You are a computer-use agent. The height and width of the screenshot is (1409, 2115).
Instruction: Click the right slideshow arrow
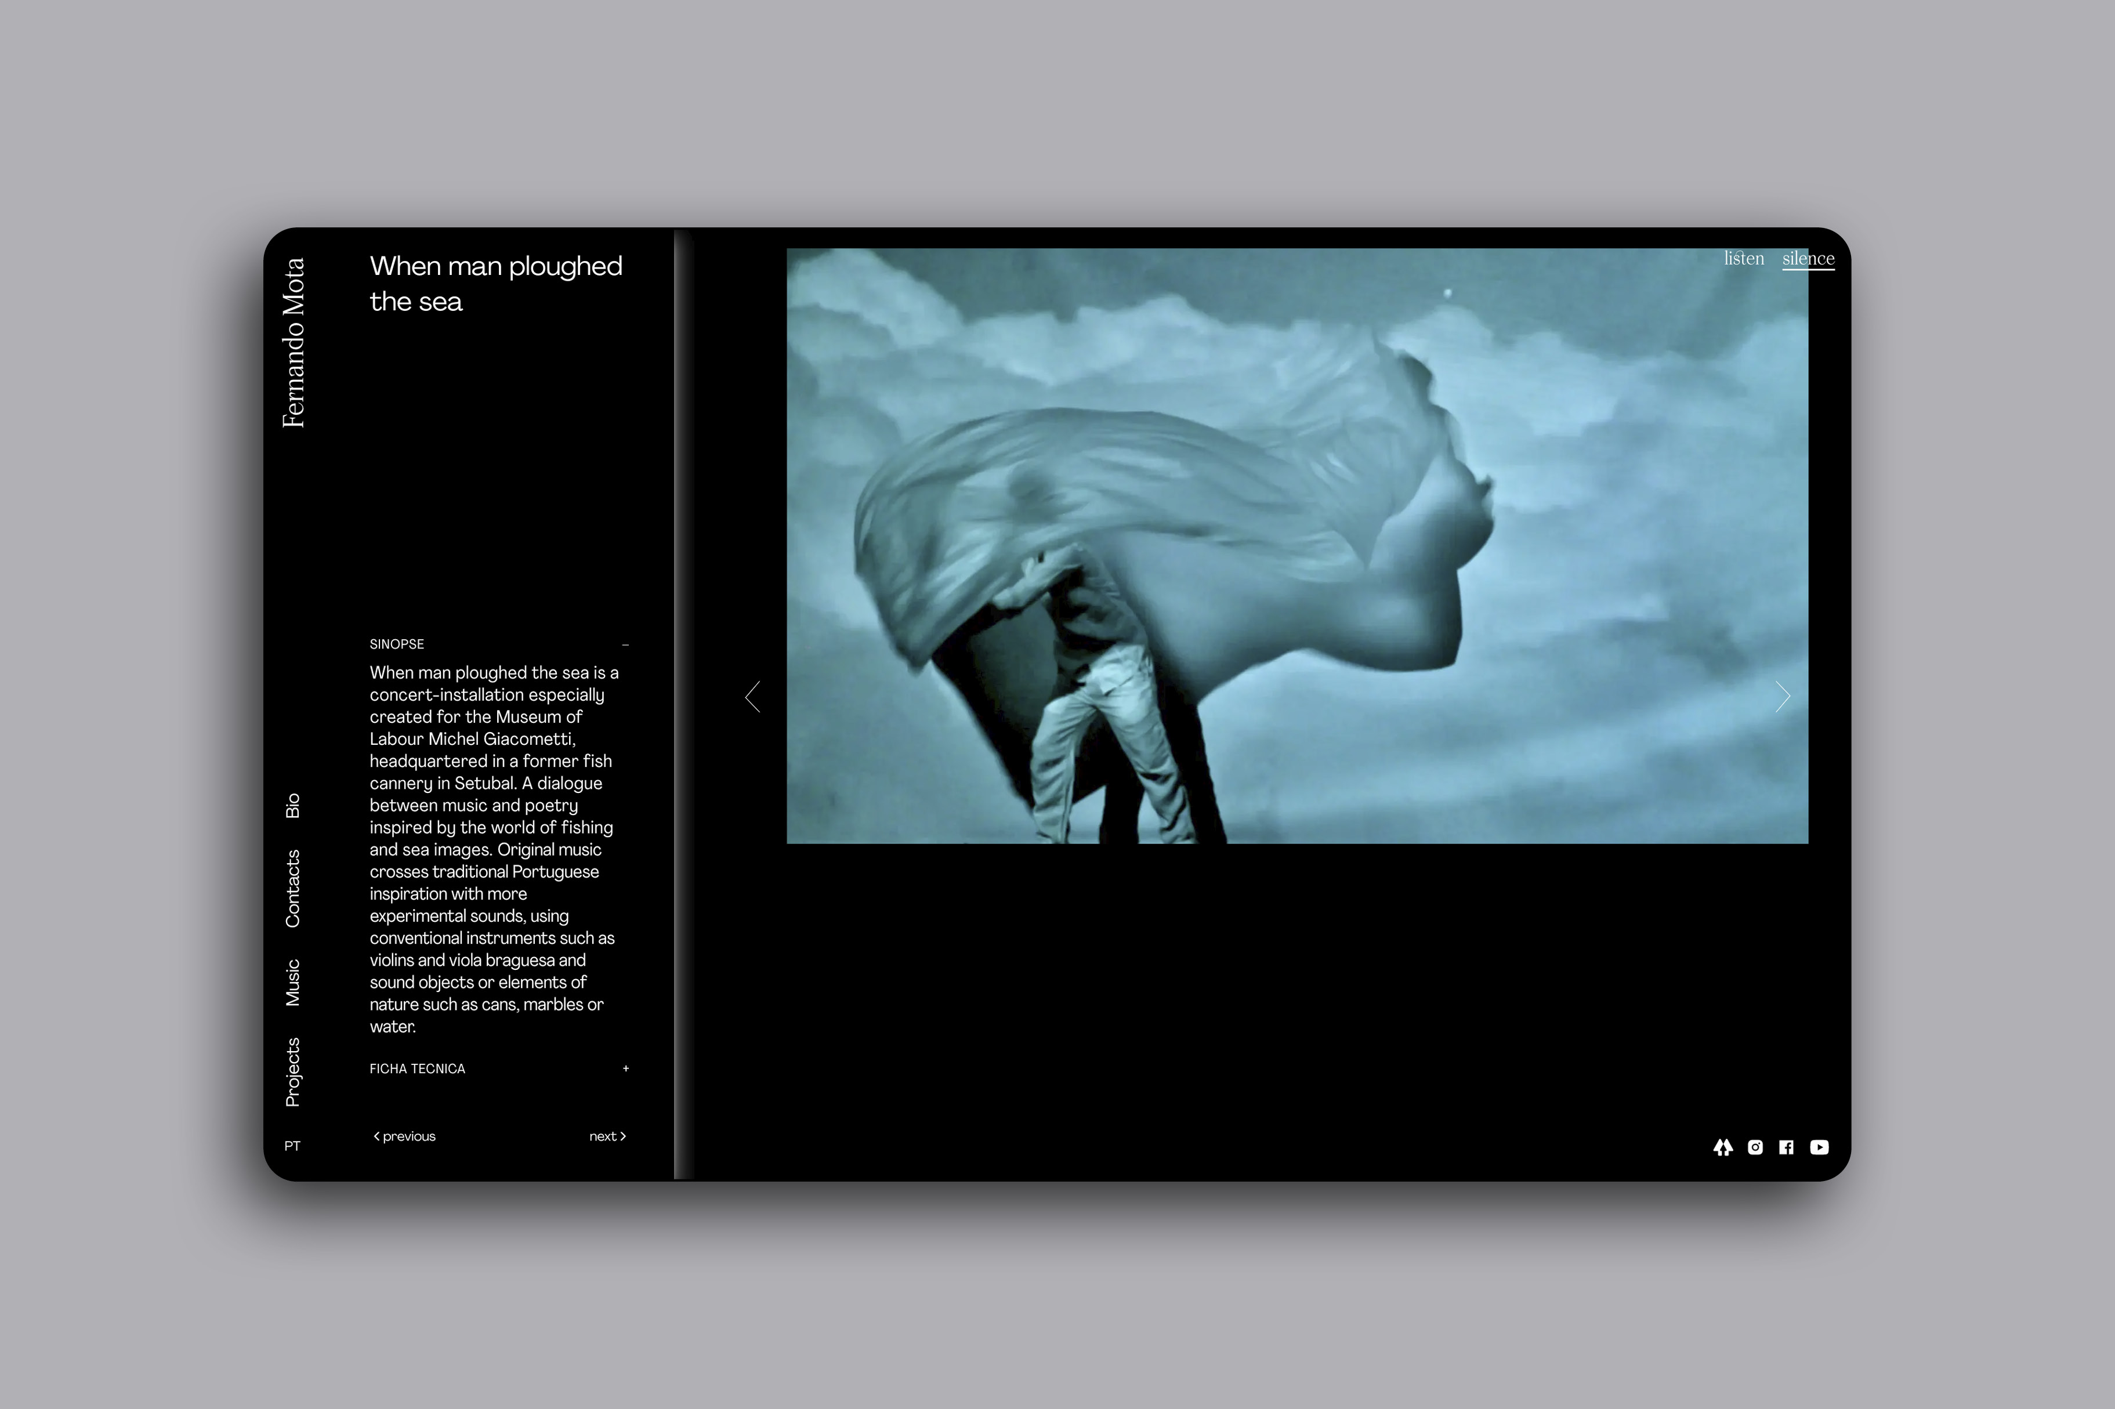(1783, 697)
